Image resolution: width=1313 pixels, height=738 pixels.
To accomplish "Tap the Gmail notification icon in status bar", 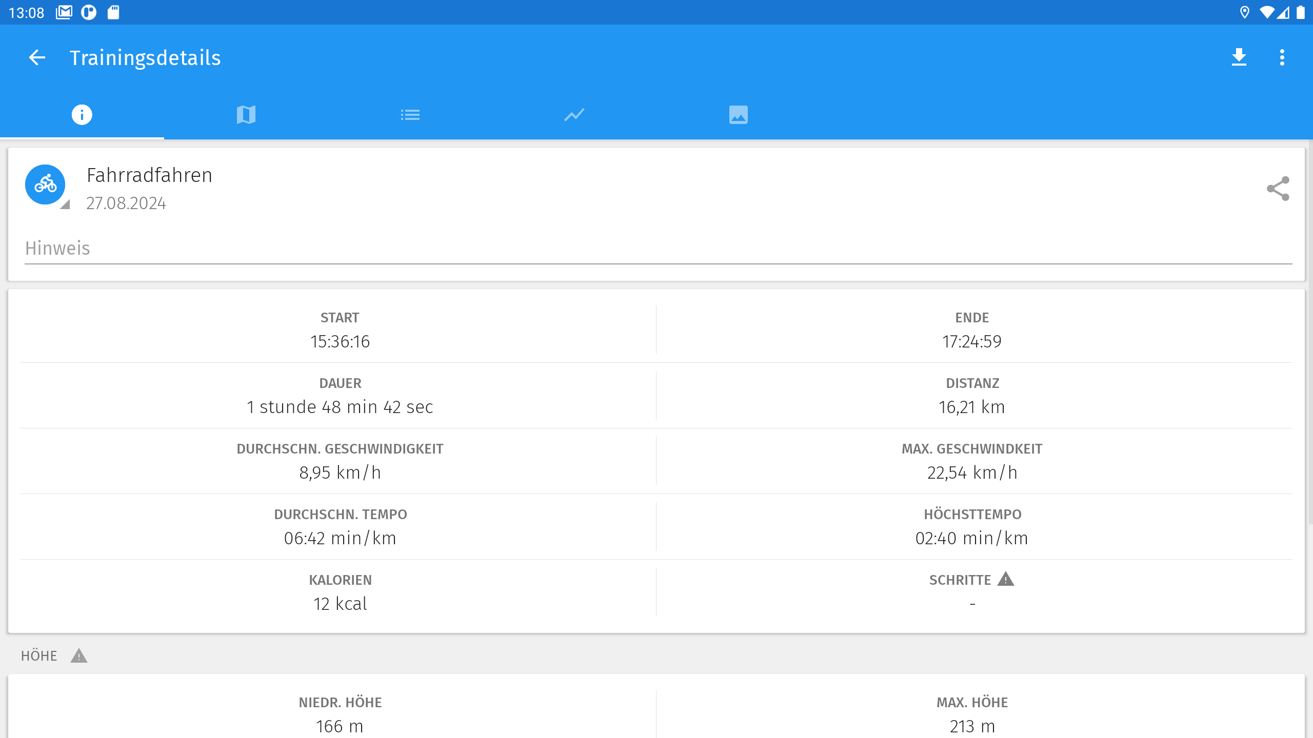I will [x=64, y=12].
